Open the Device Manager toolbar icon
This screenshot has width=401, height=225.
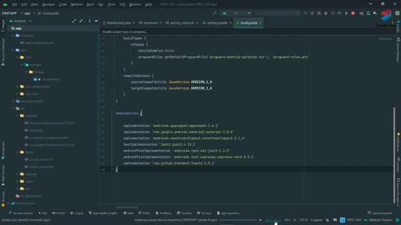(368, 13)
